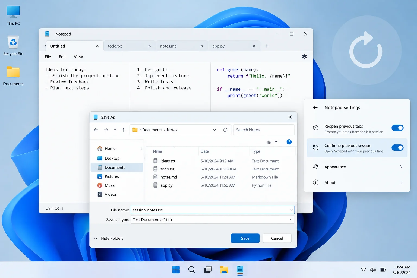Open Task View on taskbar
417x278 pixels.
[208, 270]
